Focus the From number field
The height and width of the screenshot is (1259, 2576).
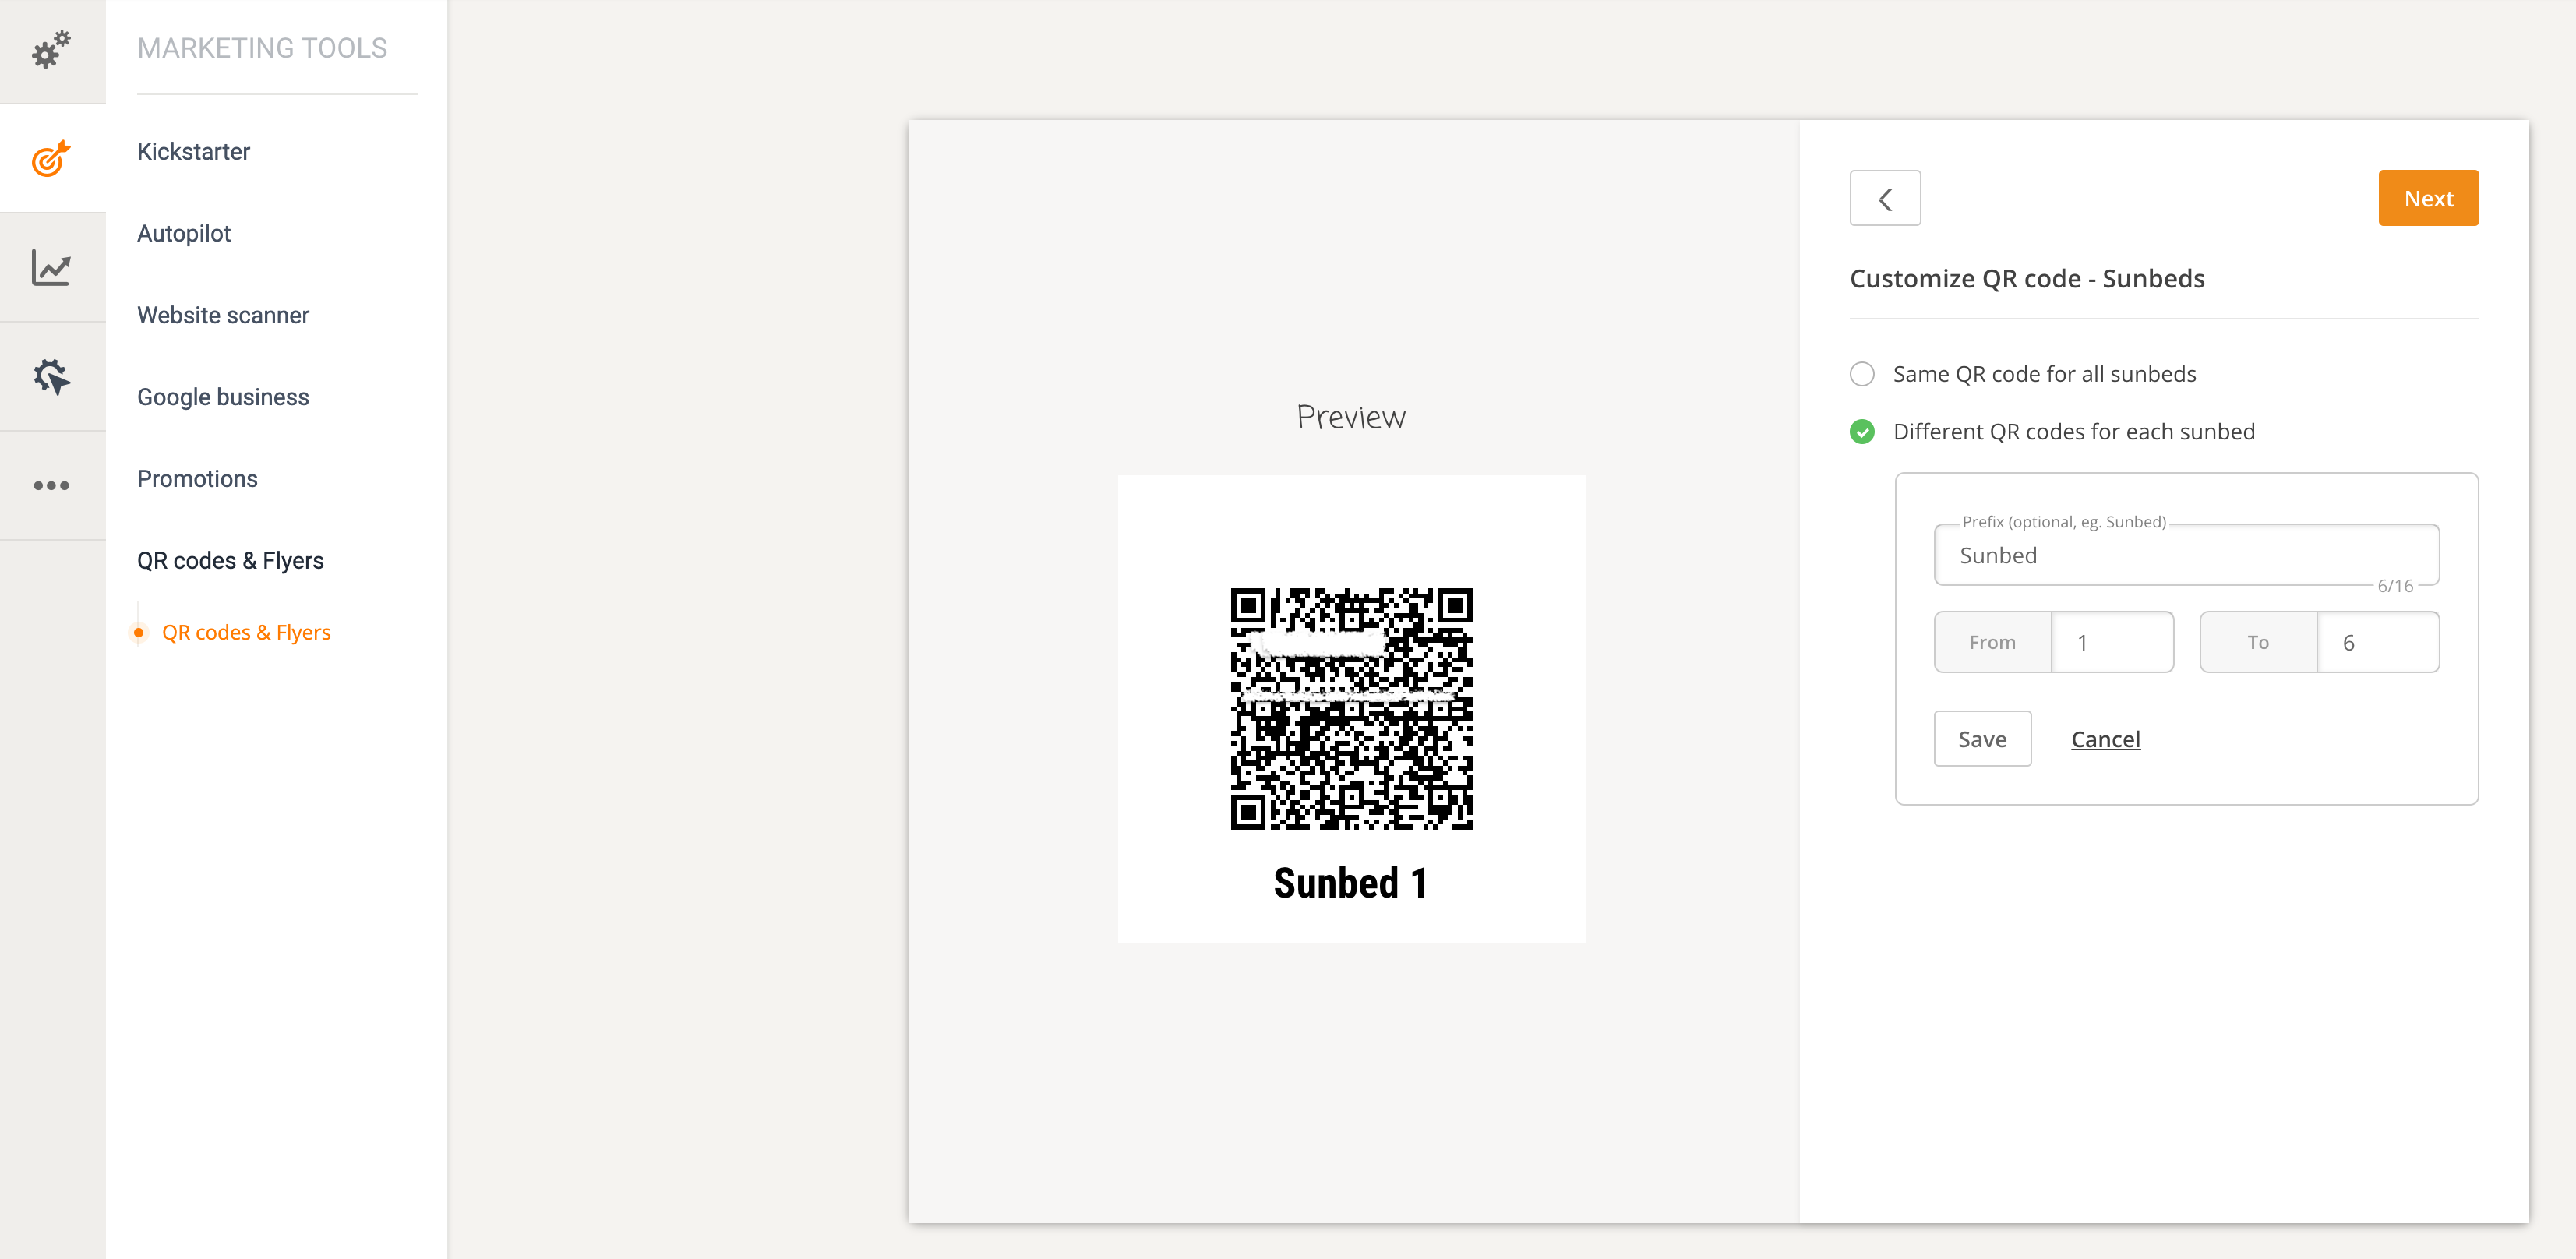point(2112,642)
